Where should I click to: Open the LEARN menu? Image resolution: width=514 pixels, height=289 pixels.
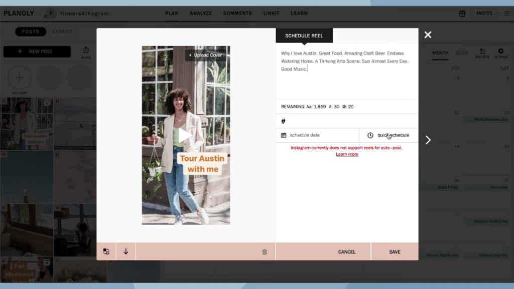(x=299, y=14)
